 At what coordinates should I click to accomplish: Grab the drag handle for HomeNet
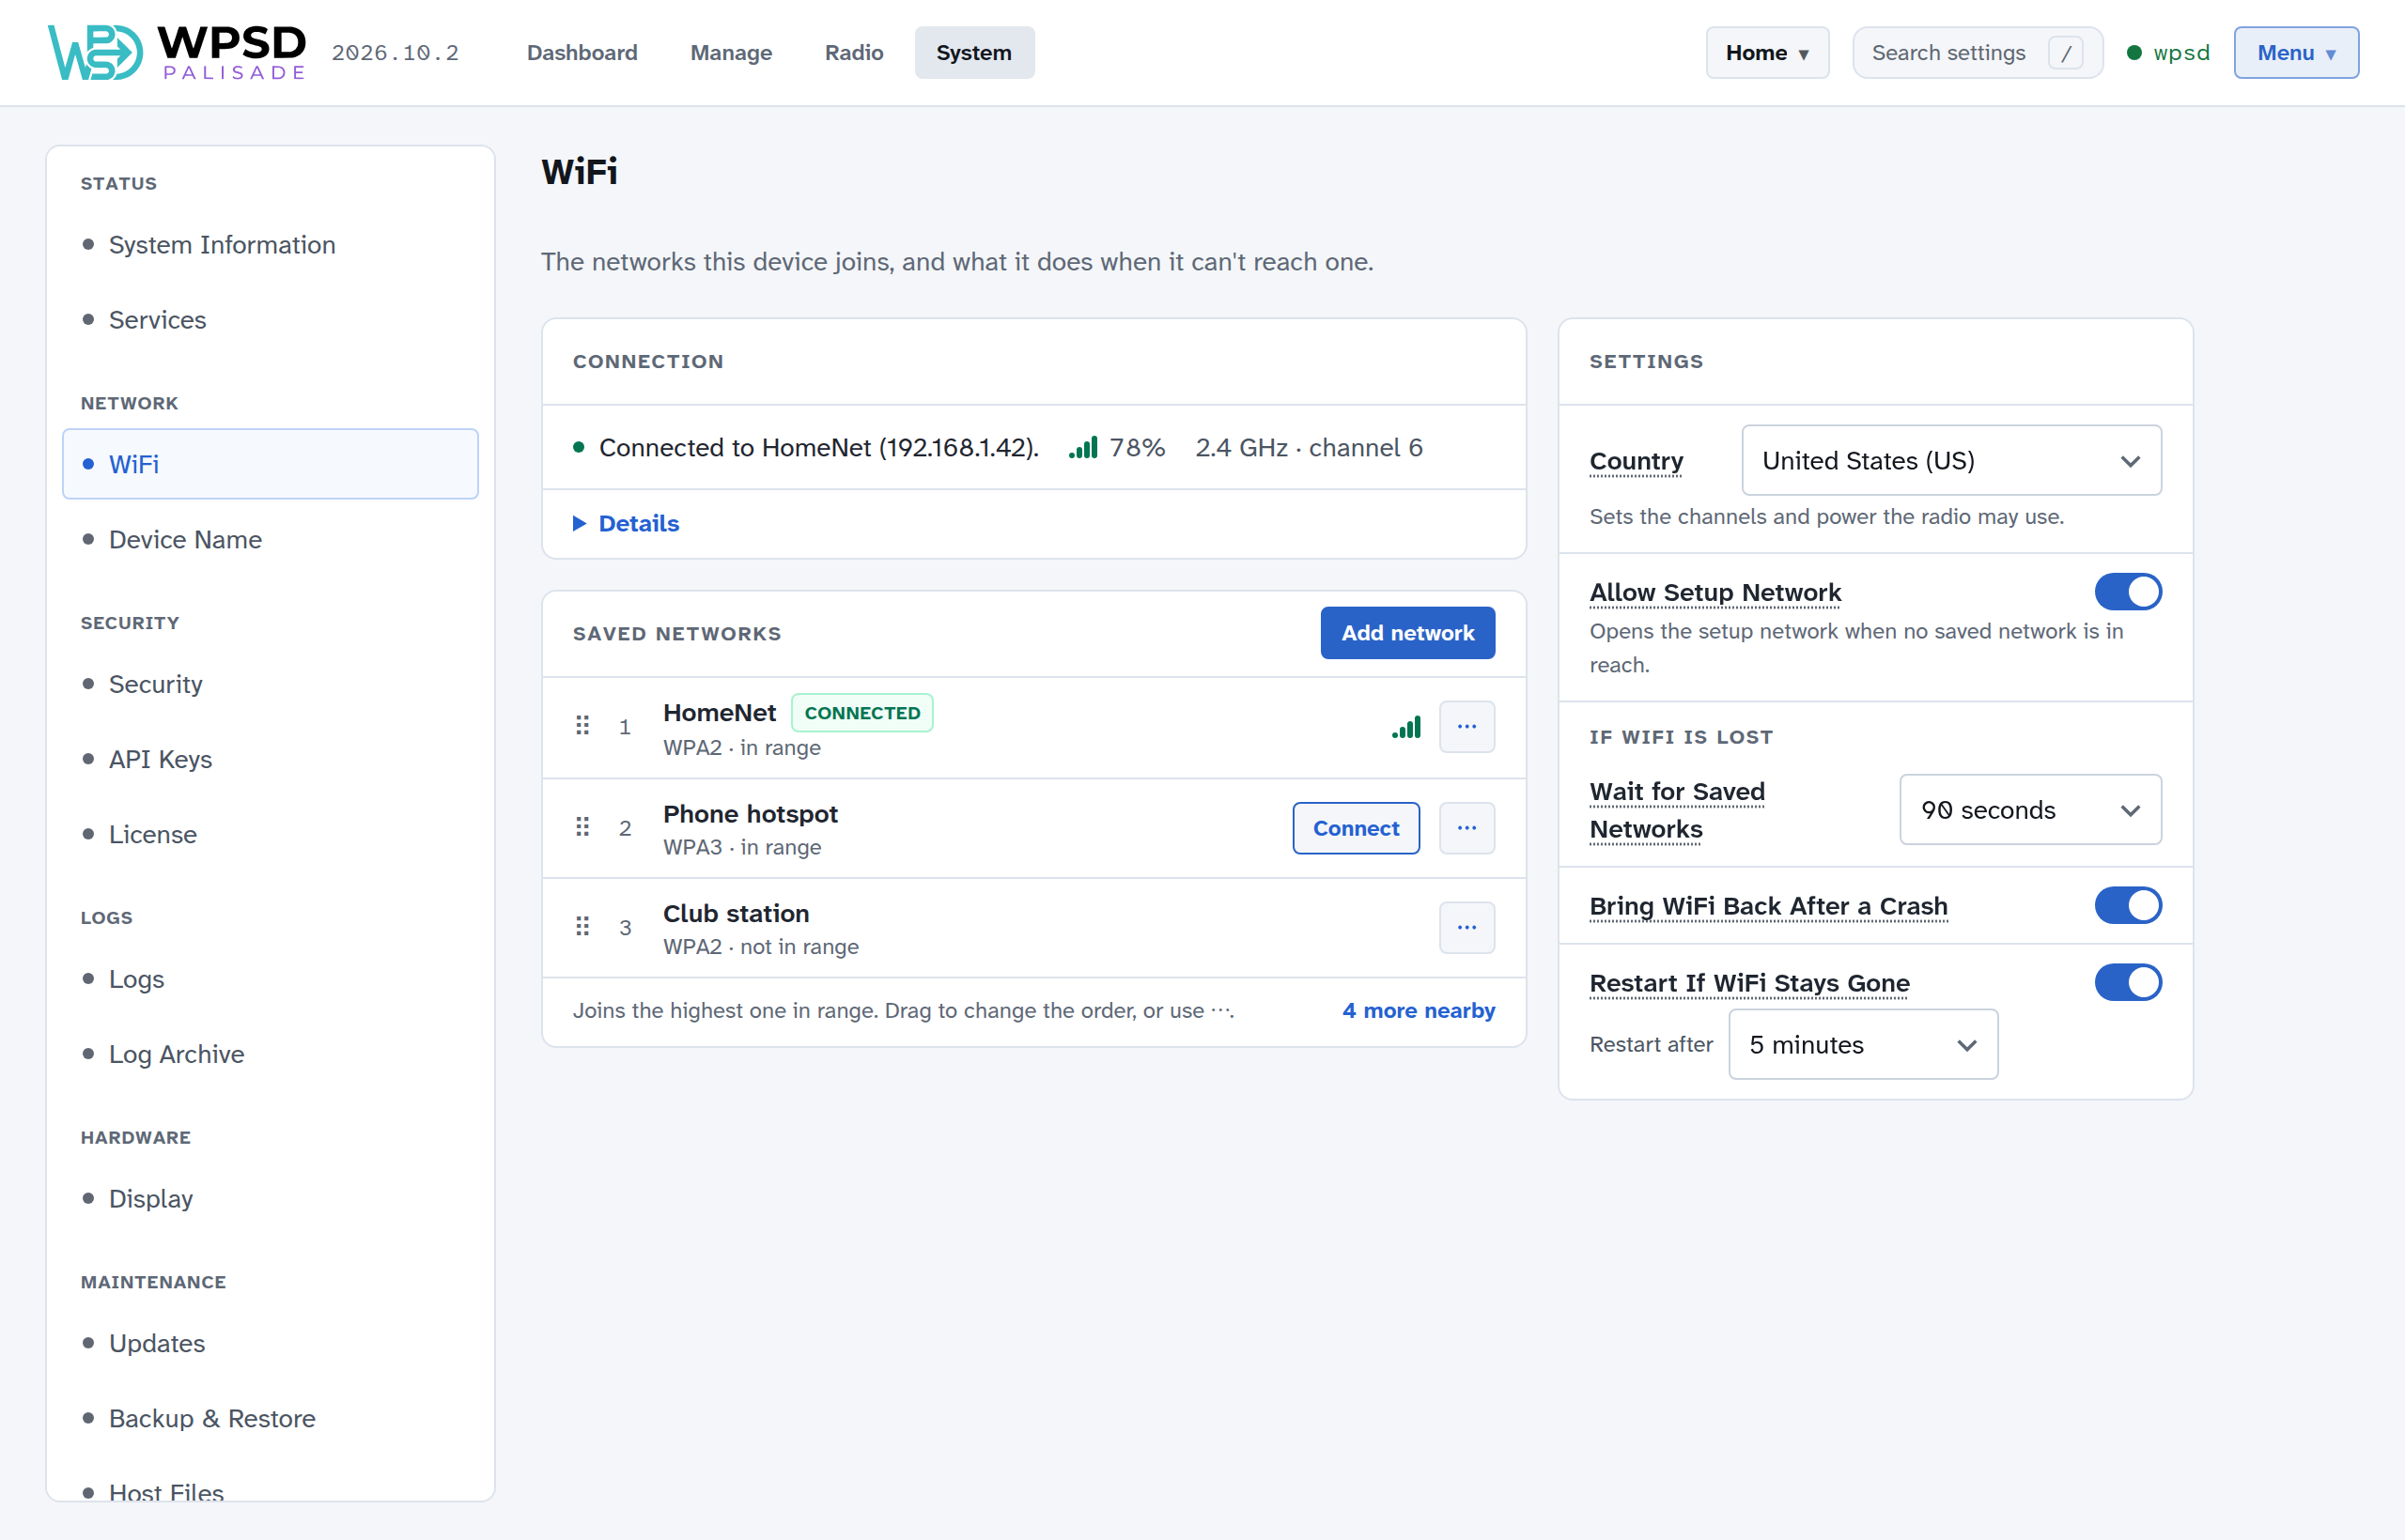582,726
